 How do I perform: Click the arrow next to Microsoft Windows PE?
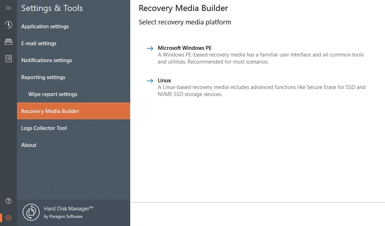click(x=150, y=48)
